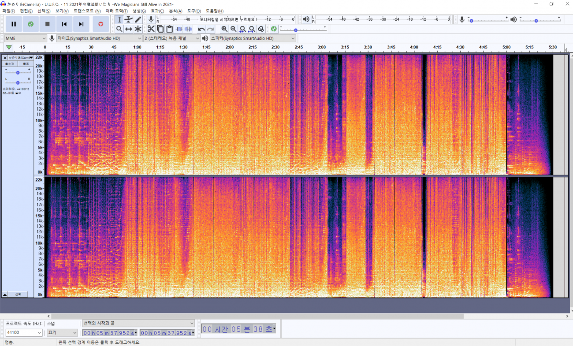Open the 선택(S) menu

pos(44,11)
